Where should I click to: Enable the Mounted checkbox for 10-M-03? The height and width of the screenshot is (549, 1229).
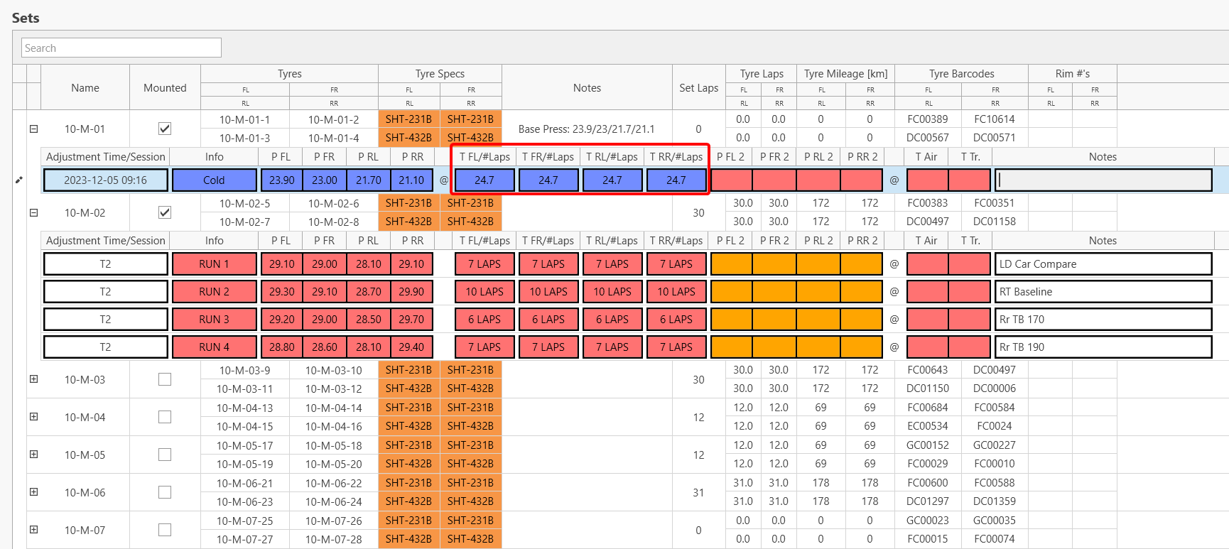[165, 379]
